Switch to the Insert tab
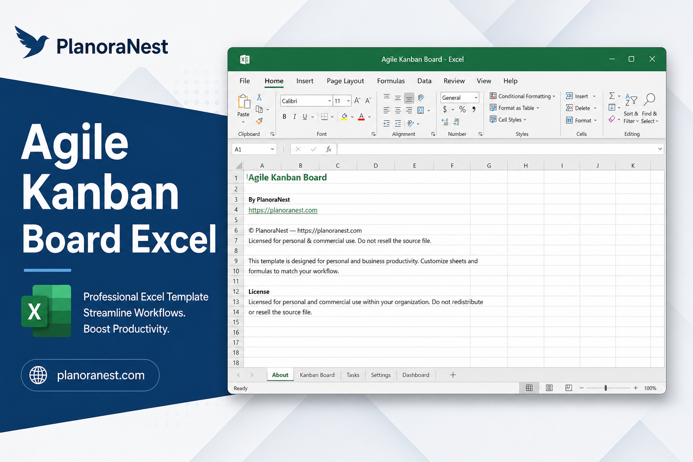Image resolution: width=693 pixels, height=462 pixels. point(305,81)
